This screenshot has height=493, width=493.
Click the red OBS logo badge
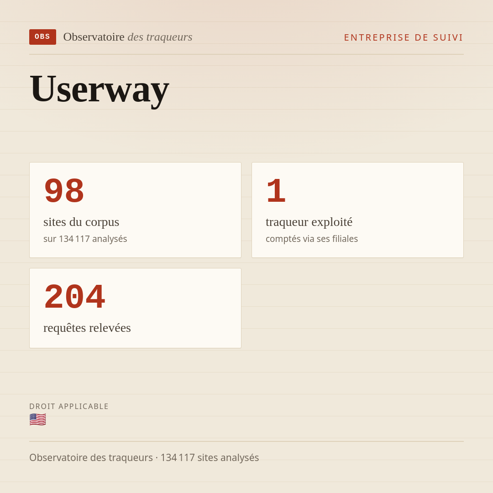43,37
